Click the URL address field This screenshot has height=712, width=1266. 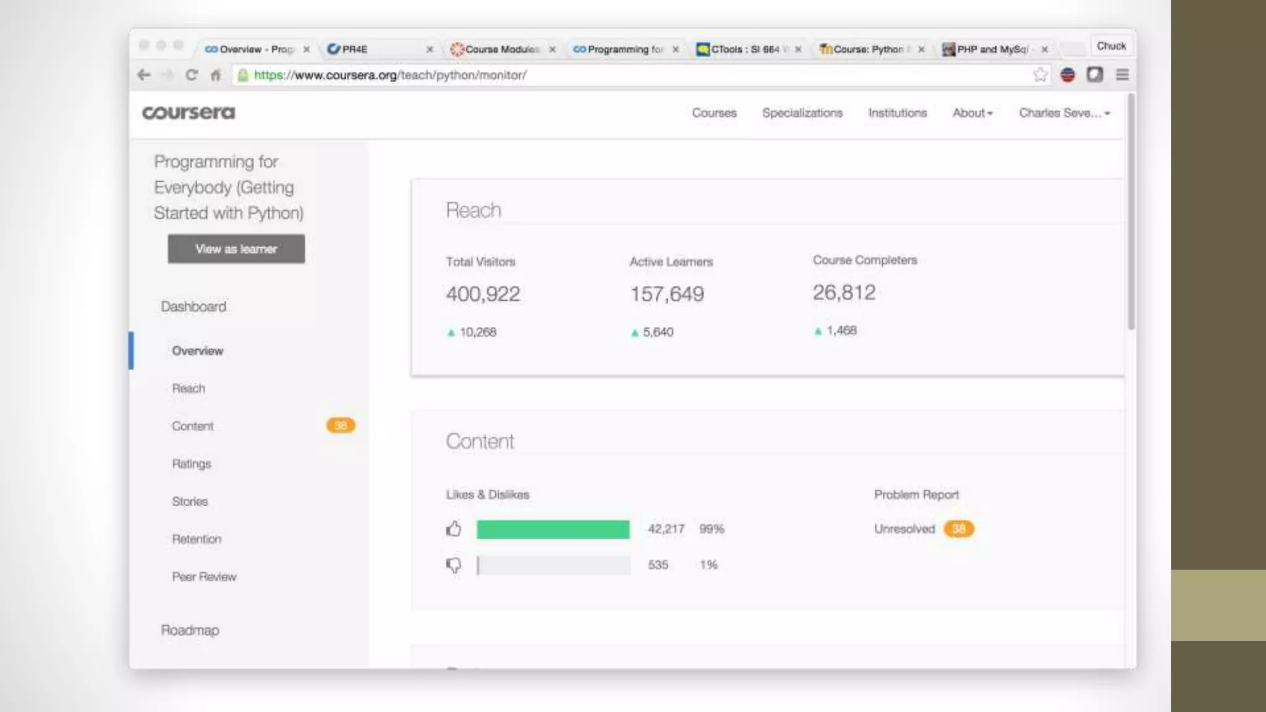[618, 75]
